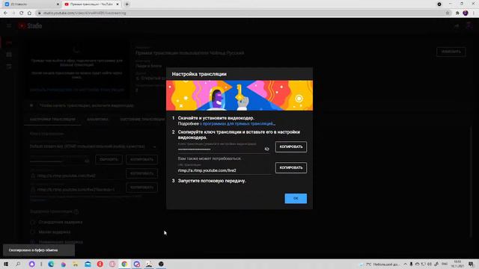Viewport: 479px width, 269px height.
Task: Show hidden system tray icons
Action: (x=406, y=264)
